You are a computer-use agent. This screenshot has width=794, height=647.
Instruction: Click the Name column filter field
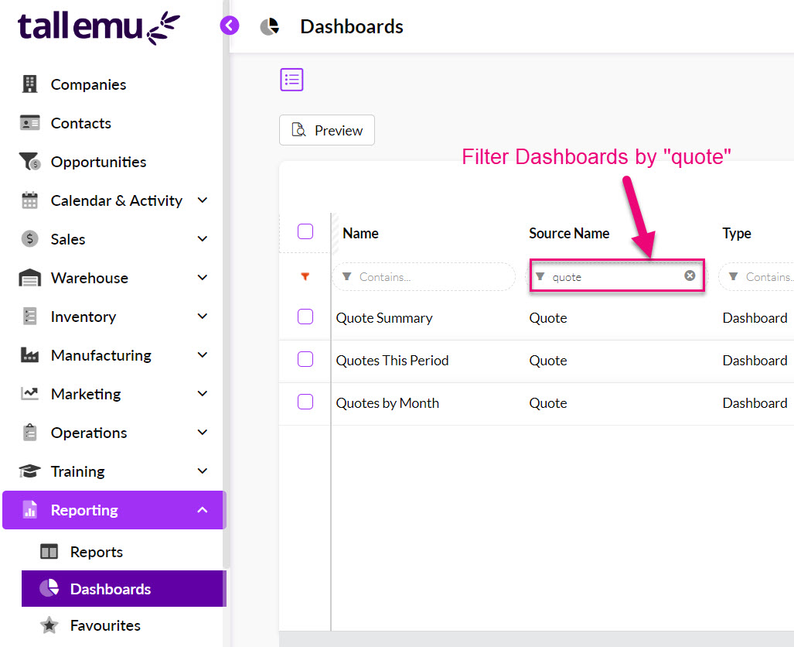point(424,276)
